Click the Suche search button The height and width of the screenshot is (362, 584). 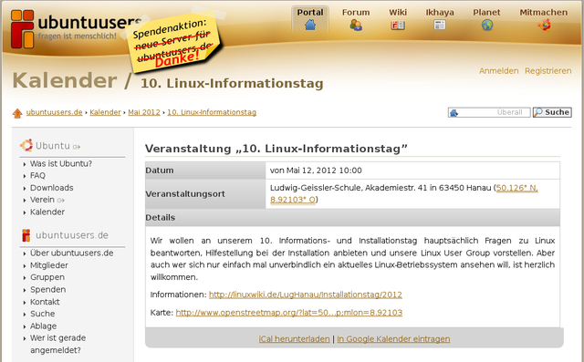click(x=552, y=112)
